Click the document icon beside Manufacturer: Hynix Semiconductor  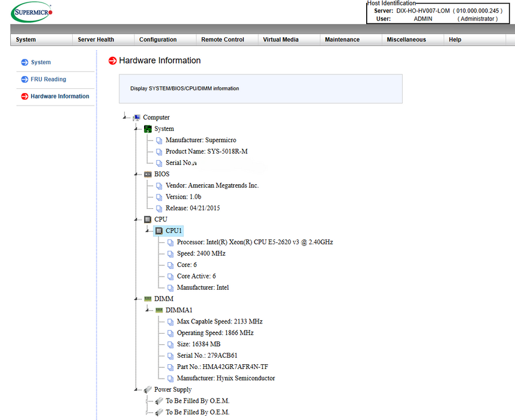[x=170, y=379]
